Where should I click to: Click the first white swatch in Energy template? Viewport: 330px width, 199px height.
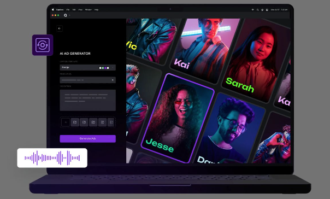tap(100, 68)
